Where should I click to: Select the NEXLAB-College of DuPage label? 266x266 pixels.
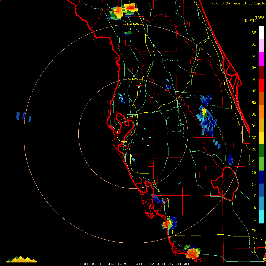[236, 3]
